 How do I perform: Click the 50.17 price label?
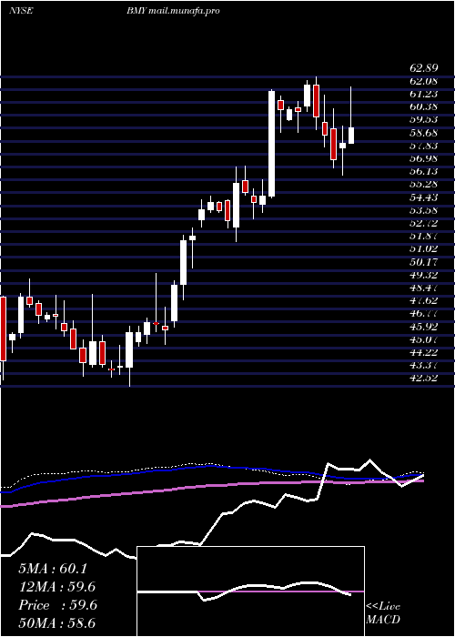tap(426, 262)
